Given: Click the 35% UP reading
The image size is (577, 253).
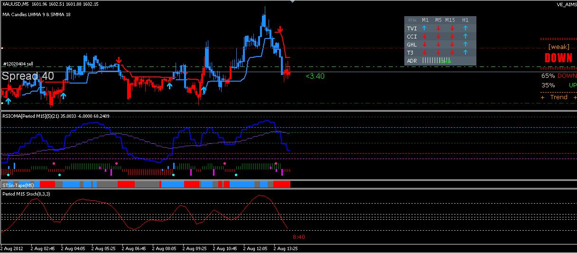Looking at the screenshot, I should click(559, 85).
